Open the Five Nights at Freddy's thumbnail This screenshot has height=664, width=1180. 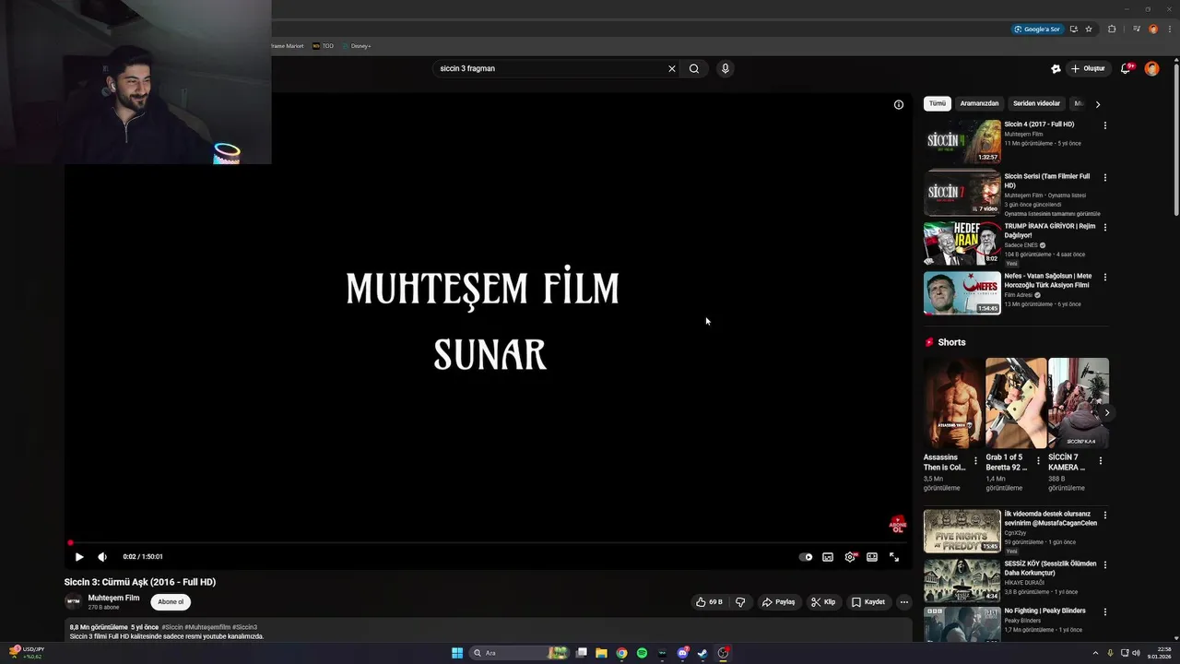pyautogui.click(x=962, y=531)
